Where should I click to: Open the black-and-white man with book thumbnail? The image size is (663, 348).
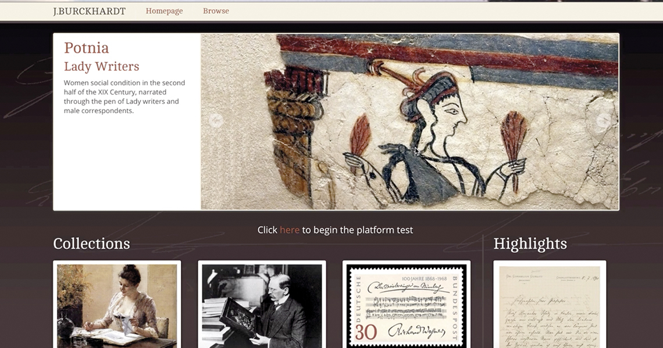tap(262, 306)
